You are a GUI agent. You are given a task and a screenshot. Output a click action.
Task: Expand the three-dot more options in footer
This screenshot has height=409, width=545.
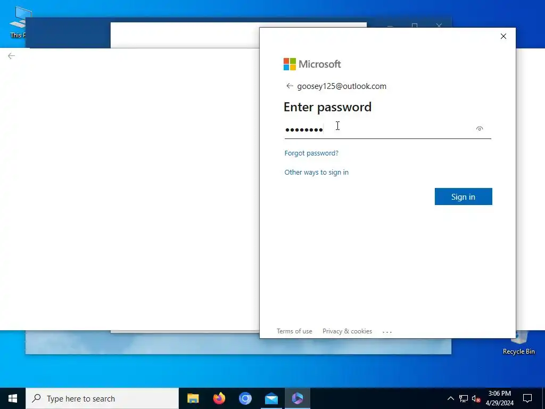[x=387, y=332]
